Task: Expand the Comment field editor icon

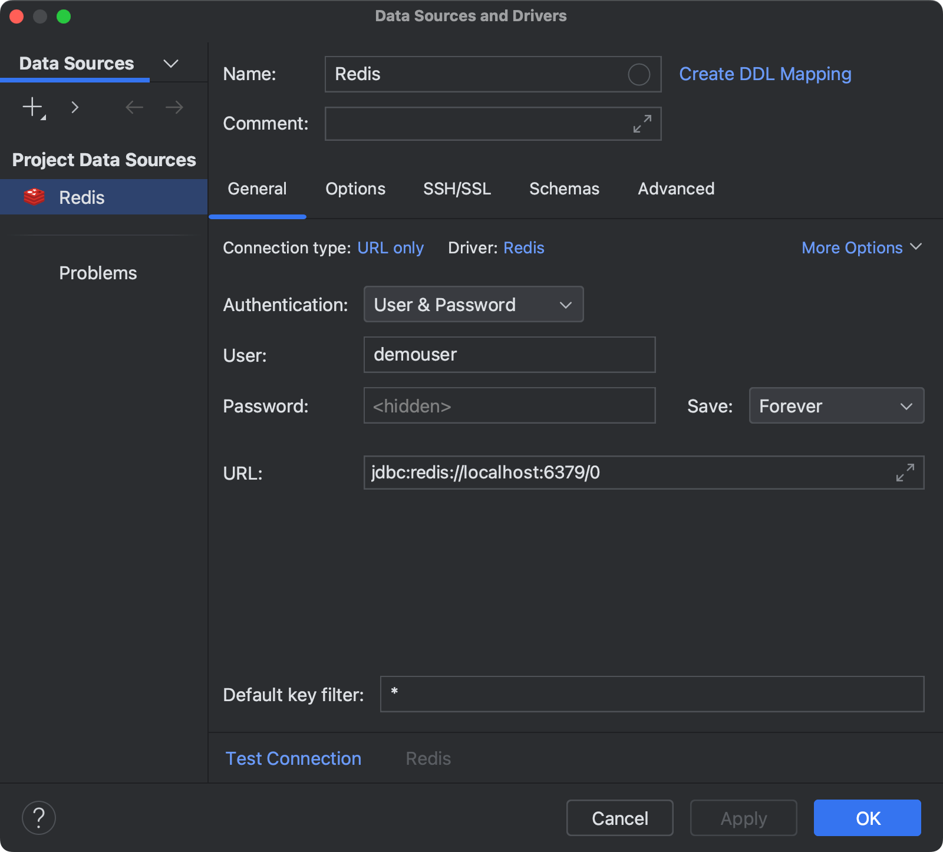Action: pyautogui.click(x=642, y=124)
